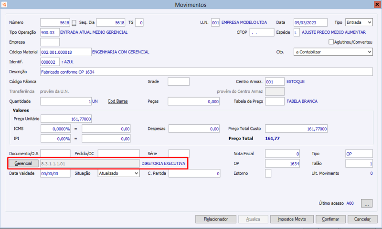
Task: Click the AJUSTE PRECO MEDIO AUMENTAR text
Action: point(334,32)
